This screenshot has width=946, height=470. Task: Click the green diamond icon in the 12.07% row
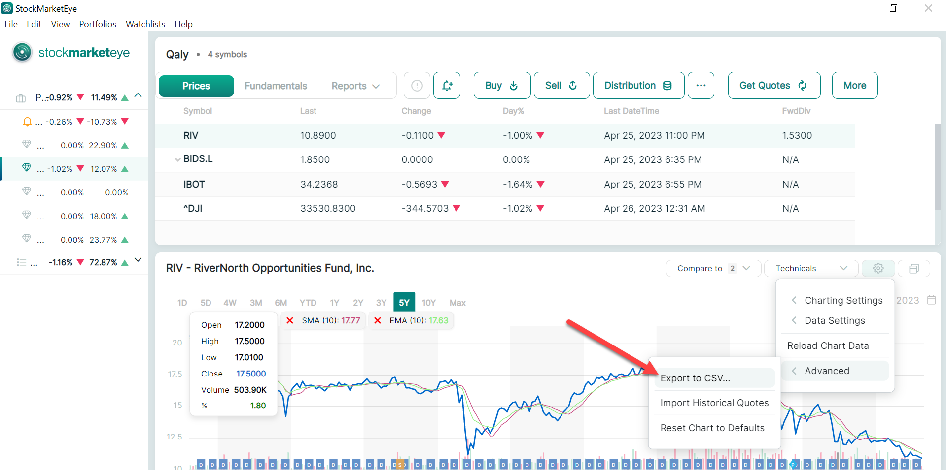27,168
